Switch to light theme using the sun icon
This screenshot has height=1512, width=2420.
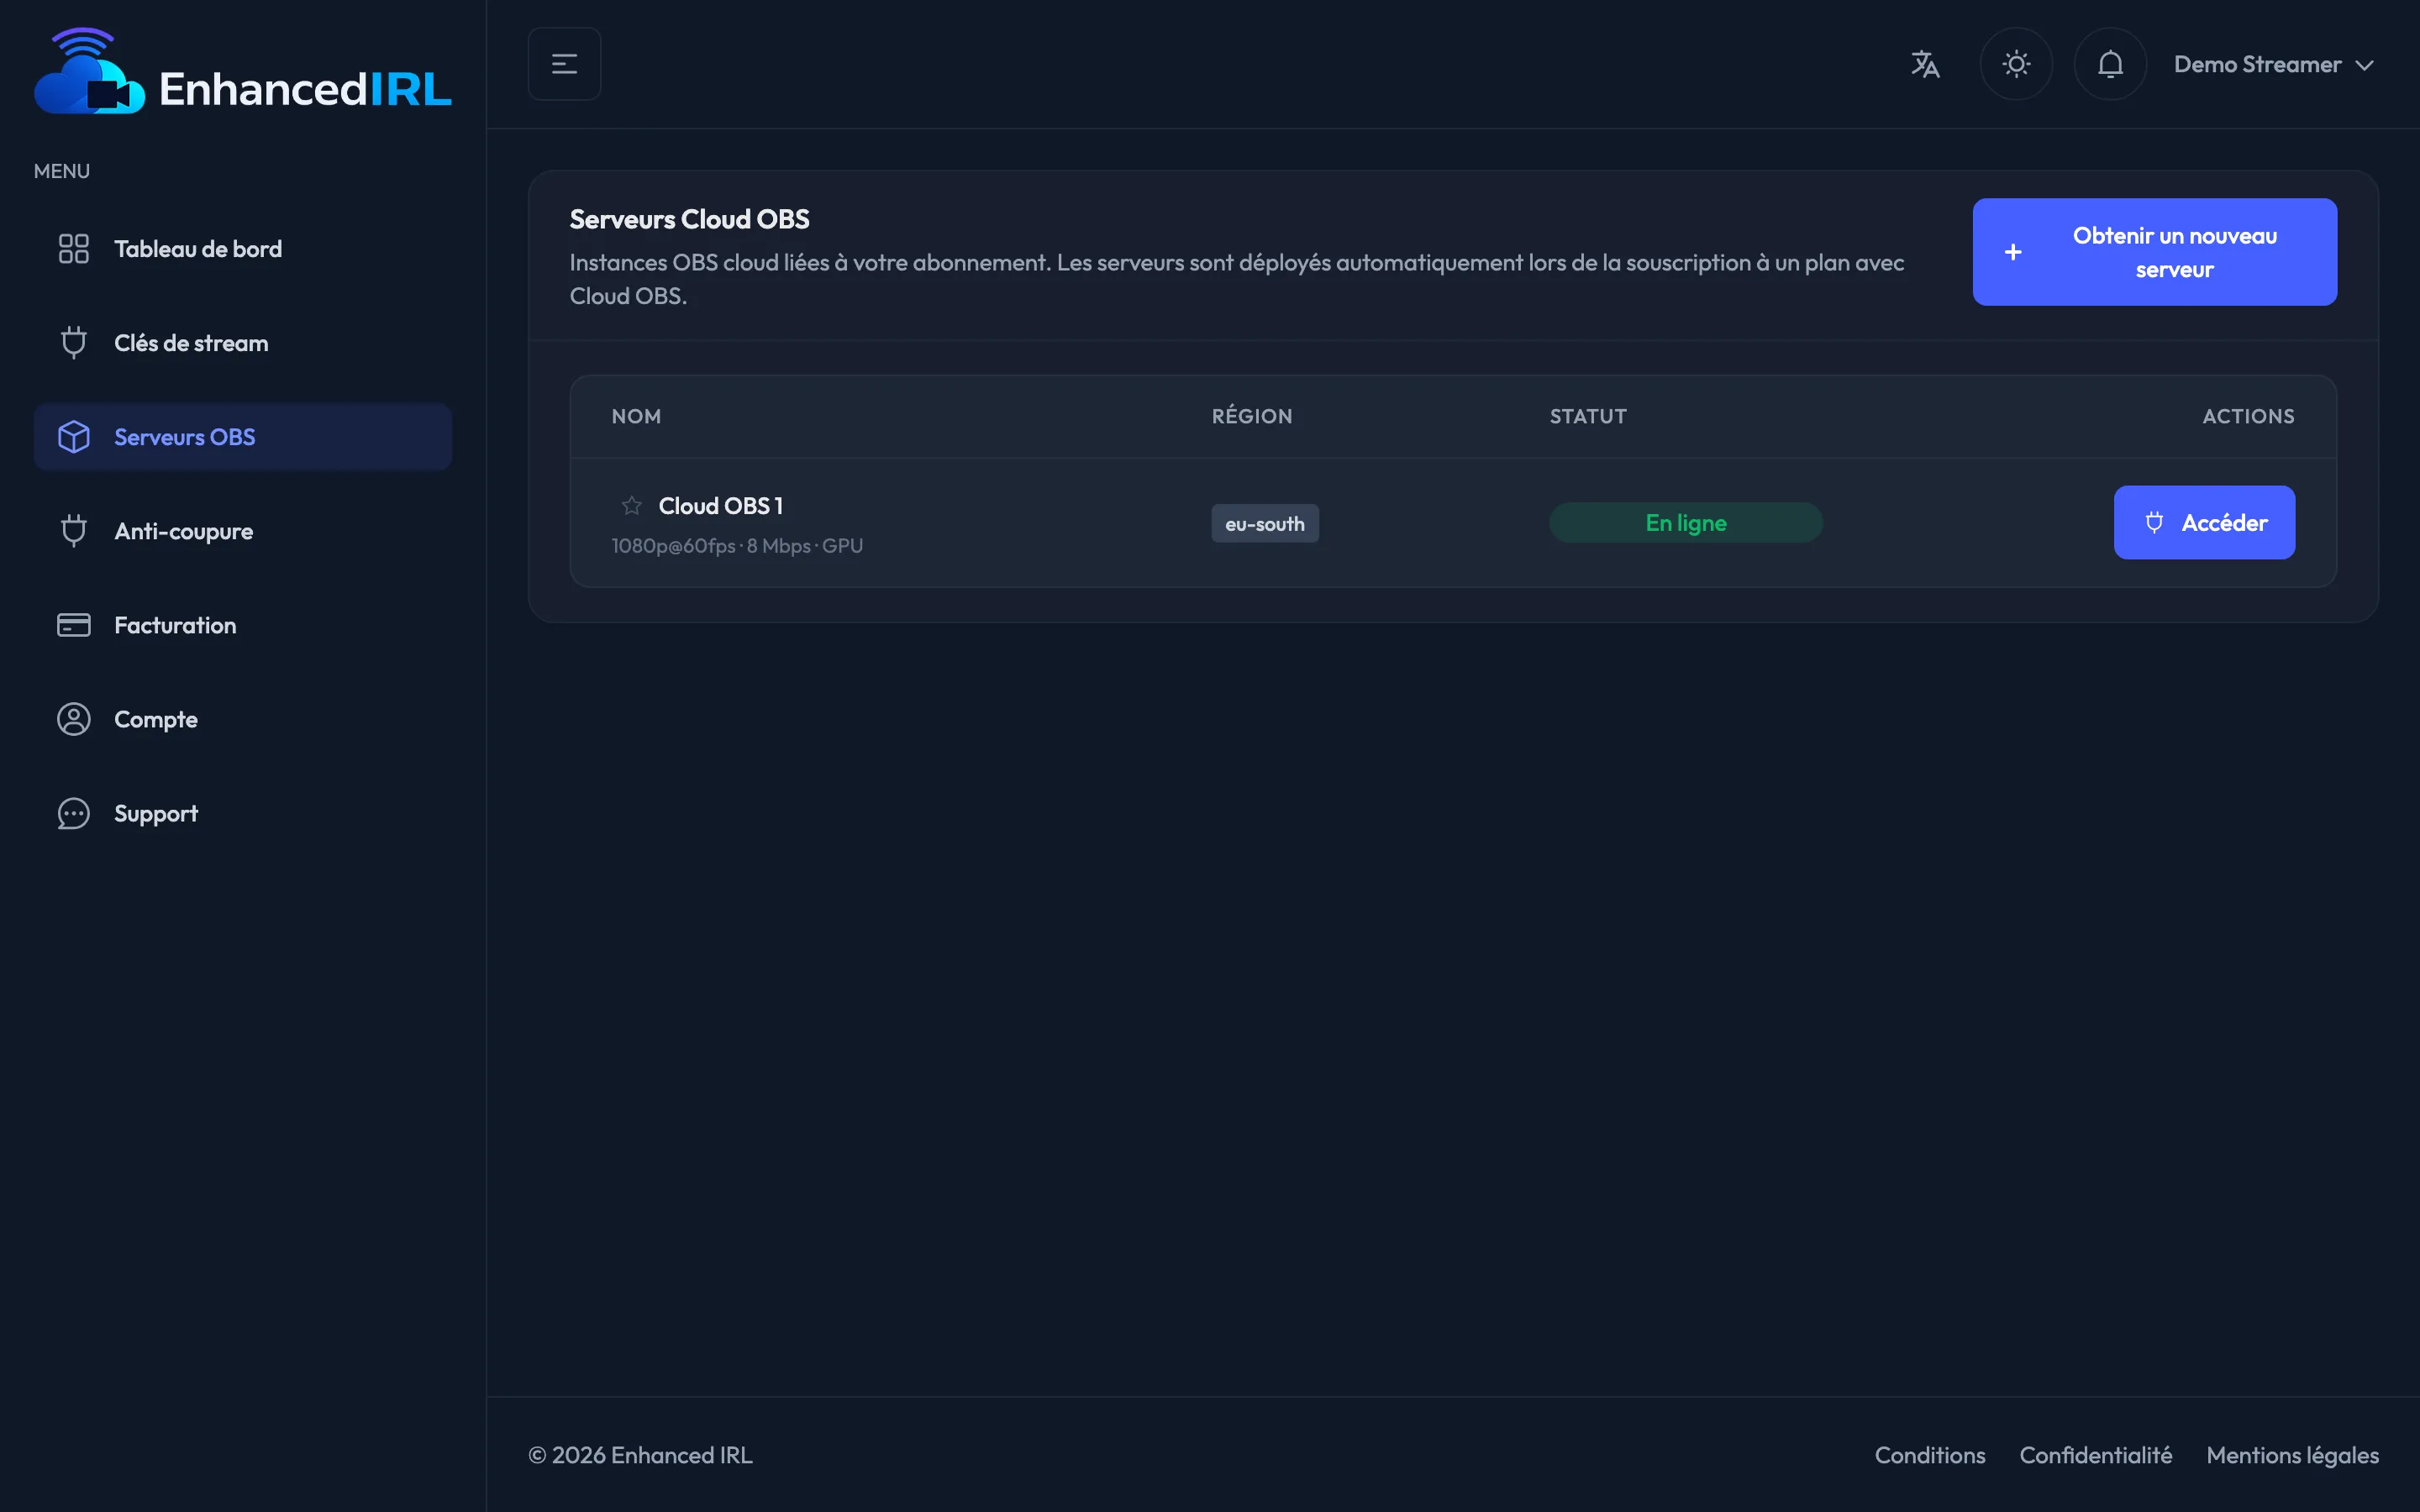click(x=2016, y=64)
